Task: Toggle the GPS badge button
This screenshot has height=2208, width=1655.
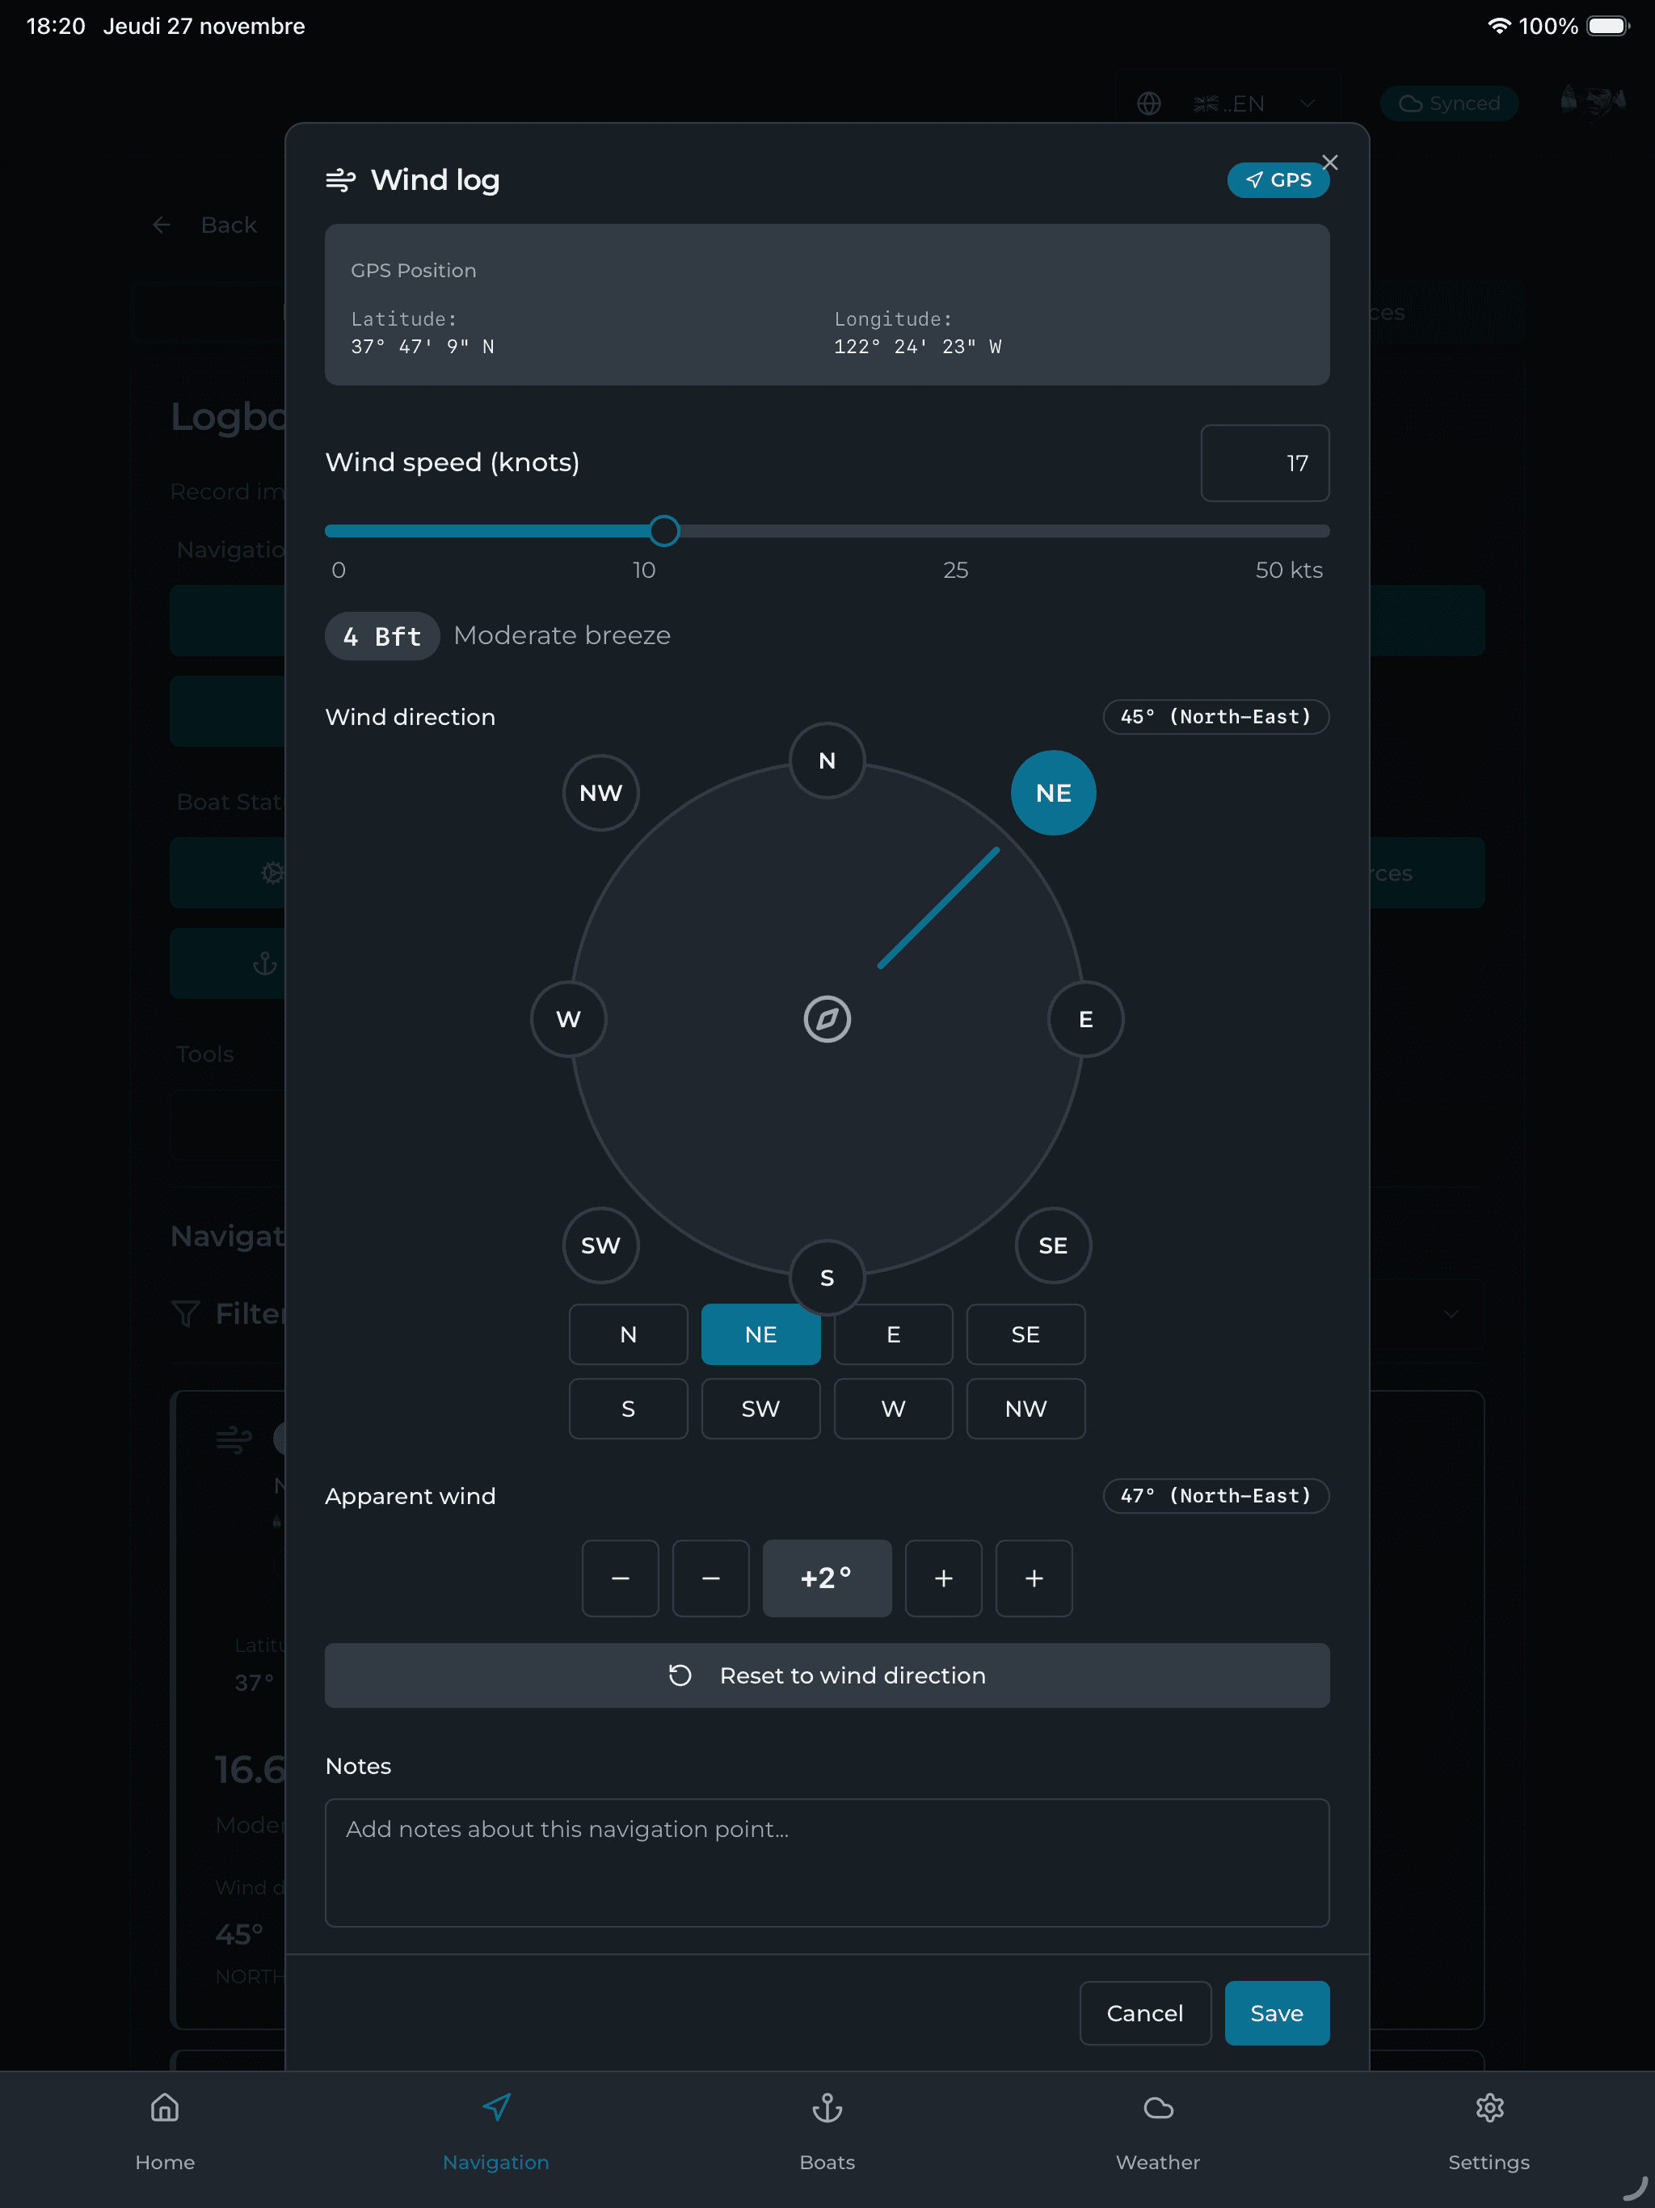Action: (1278, 179)
